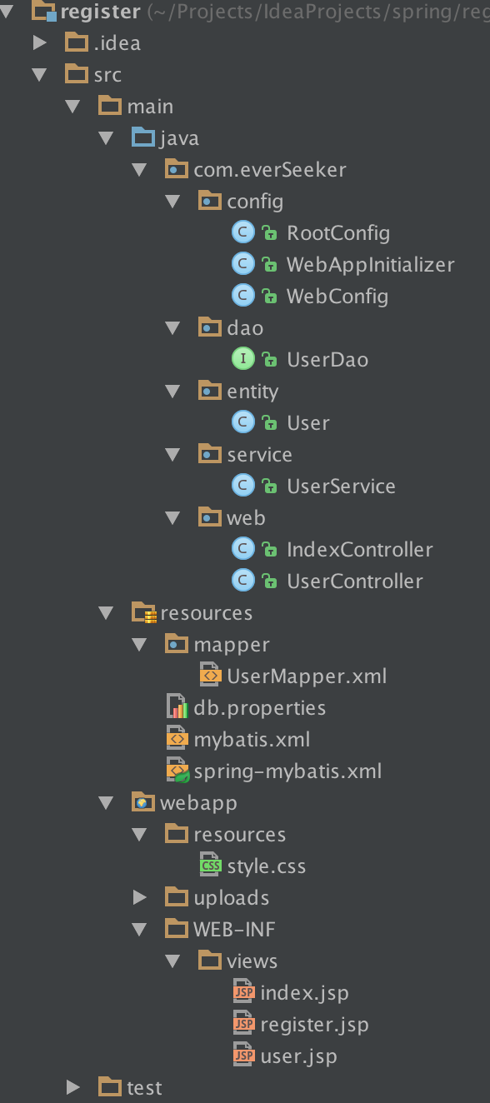The height and width of the screenshot is (1103, 490).
Task: Select the WebAppInitializer class
Action: pos(371,264)
